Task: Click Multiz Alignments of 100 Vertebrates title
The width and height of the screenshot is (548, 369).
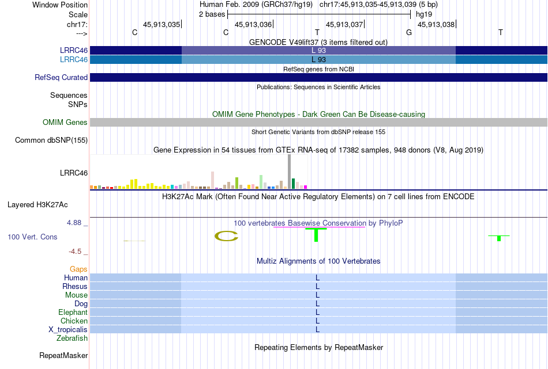Action: pyautogui.click(x=318, y=261)
